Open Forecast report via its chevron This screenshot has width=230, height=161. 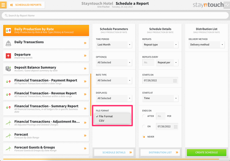(x=85, y=136)
